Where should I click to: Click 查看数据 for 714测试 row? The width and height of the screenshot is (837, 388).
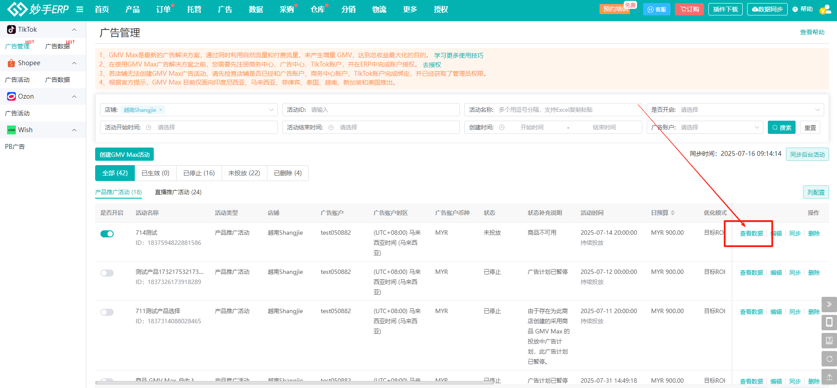(751, 233)
